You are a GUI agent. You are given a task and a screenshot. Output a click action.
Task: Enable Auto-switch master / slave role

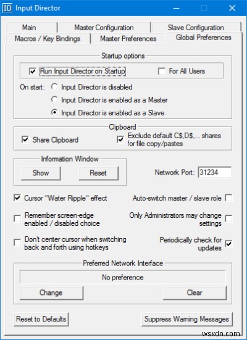(228, 197)
